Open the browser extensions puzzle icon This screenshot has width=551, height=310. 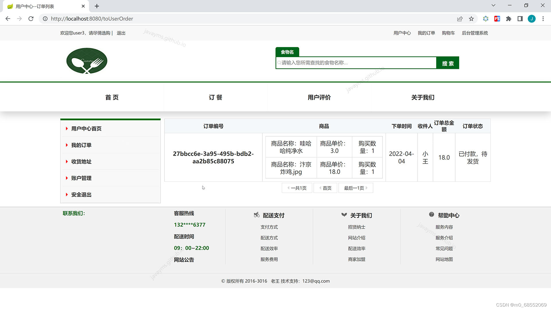509,19
